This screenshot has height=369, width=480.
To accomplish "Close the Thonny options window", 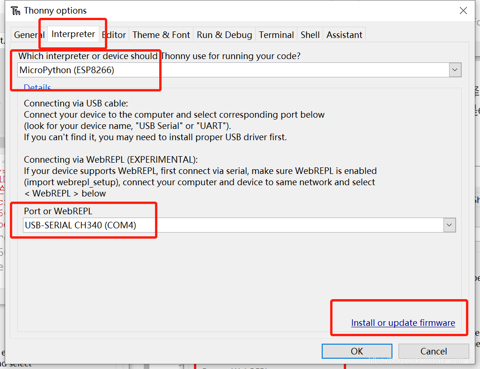I will [463, 10].
